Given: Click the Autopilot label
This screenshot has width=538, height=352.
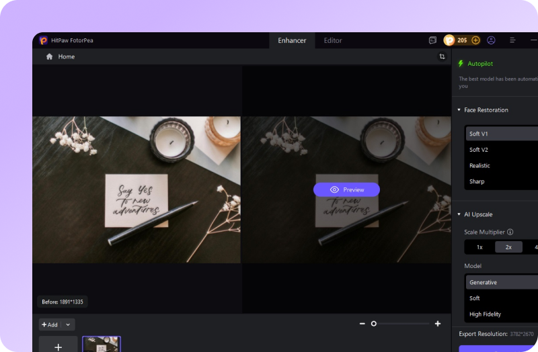Looking at the screenshot, I should pyautogui.click(x=480, y=64).
